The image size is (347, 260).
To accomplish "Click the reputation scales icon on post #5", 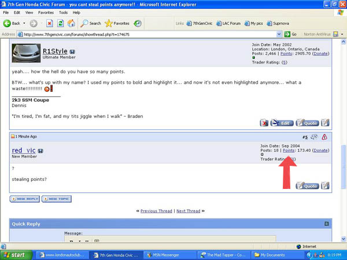I will (x=313, y=137).
